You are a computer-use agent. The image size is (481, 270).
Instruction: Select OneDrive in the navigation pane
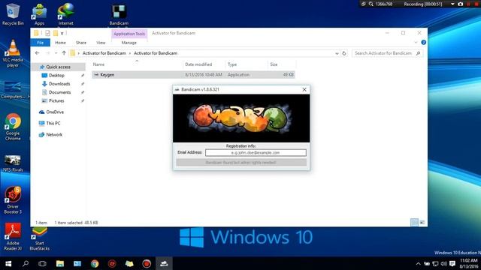(x=55, y=112)
